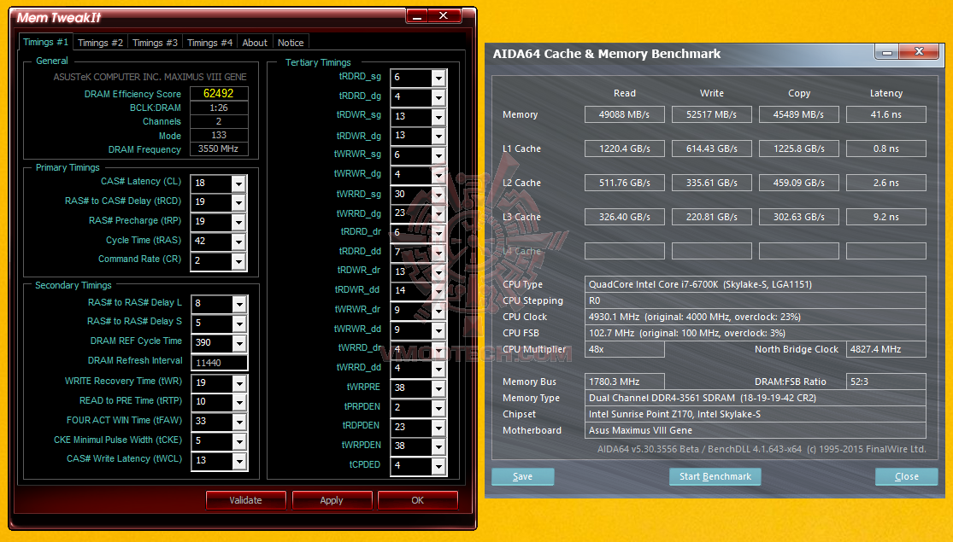Expand the tRDWR_dg dropdown

[x=438, y=136]
